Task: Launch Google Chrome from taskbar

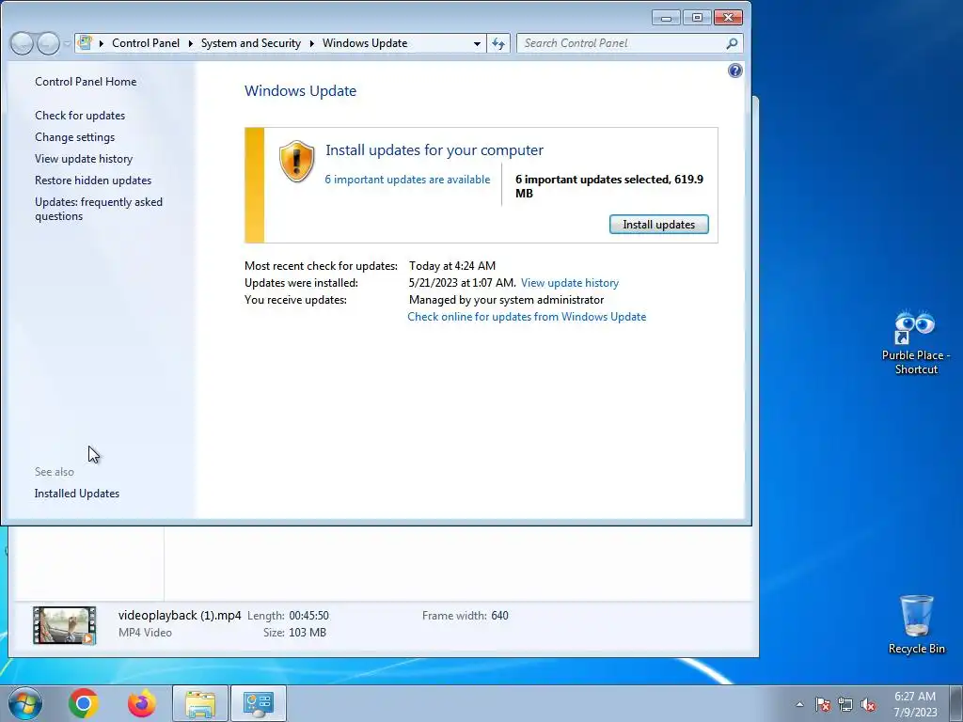Action: 84,703
